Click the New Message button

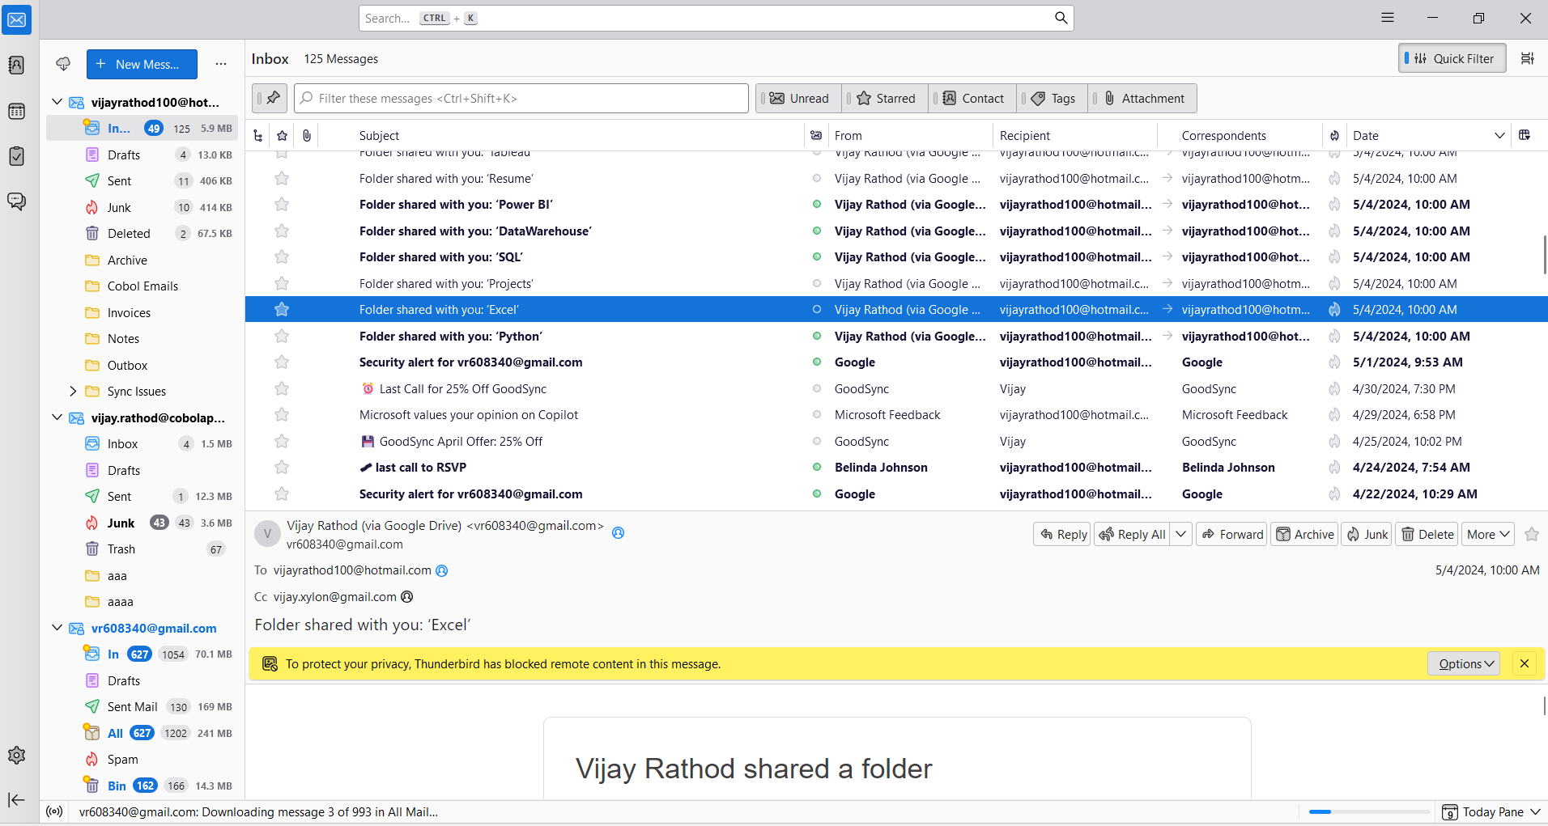click(142, 65)
